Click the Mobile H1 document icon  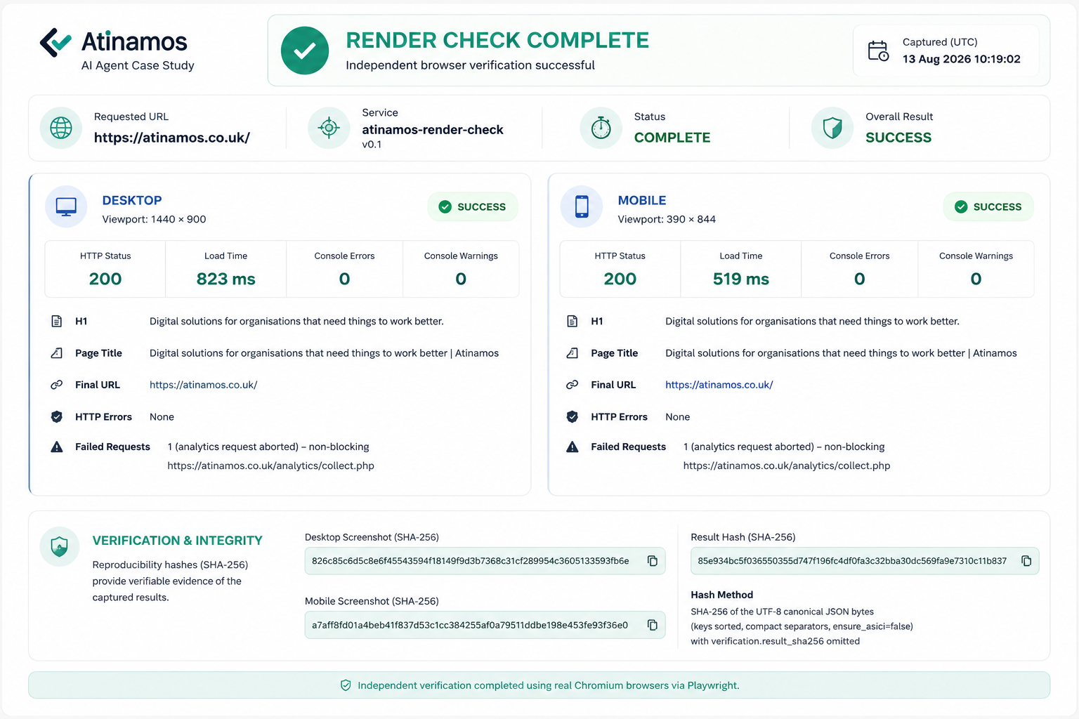pyautogui.click(x=573, y=321)
